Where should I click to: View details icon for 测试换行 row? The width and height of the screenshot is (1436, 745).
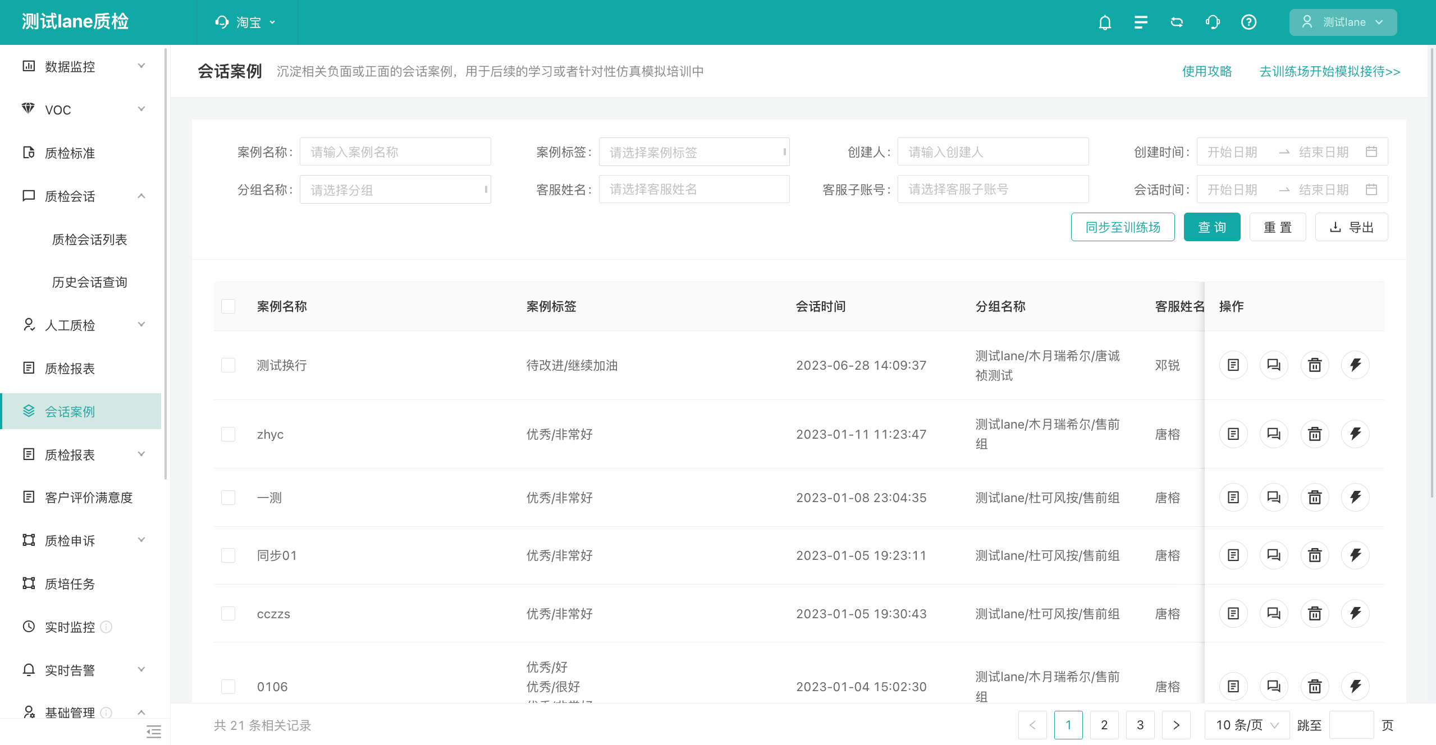[x=1233, y=365]
